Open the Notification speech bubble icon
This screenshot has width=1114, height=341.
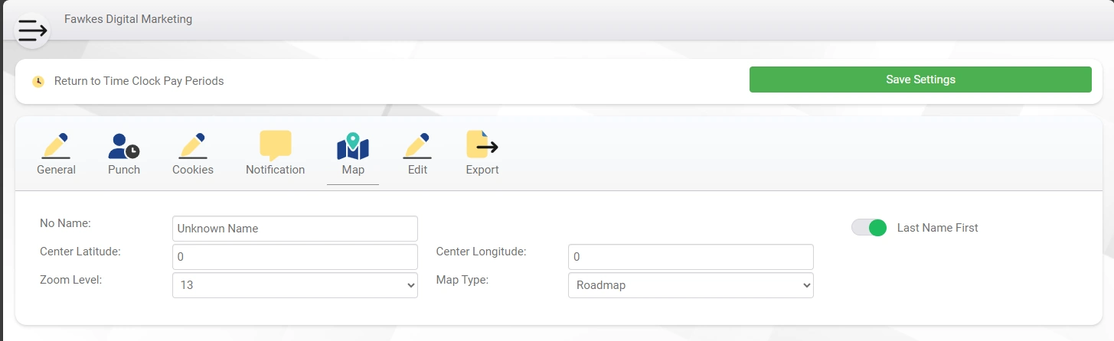pyautogui.click(x=276, y=145)
